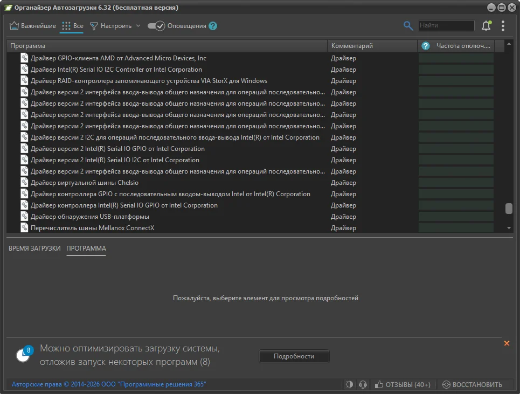Click the list scrollbar down arrow
The width and height of the screenshot is (520, 394).
(509, 228)
